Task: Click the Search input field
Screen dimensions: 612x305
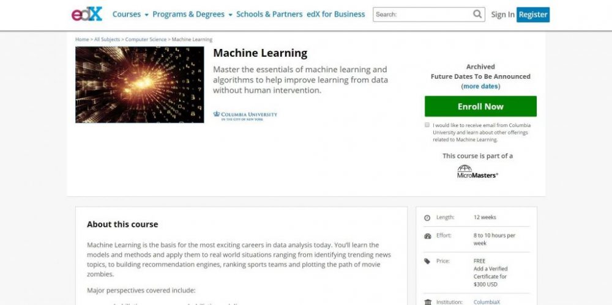Action: coord(422,14)
